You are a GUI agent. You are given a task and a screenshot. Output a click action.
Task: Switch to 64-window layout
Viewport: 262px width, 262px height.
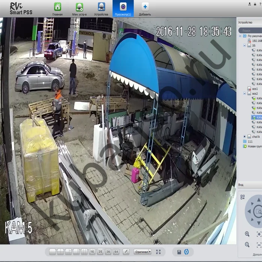pos(116,252)
